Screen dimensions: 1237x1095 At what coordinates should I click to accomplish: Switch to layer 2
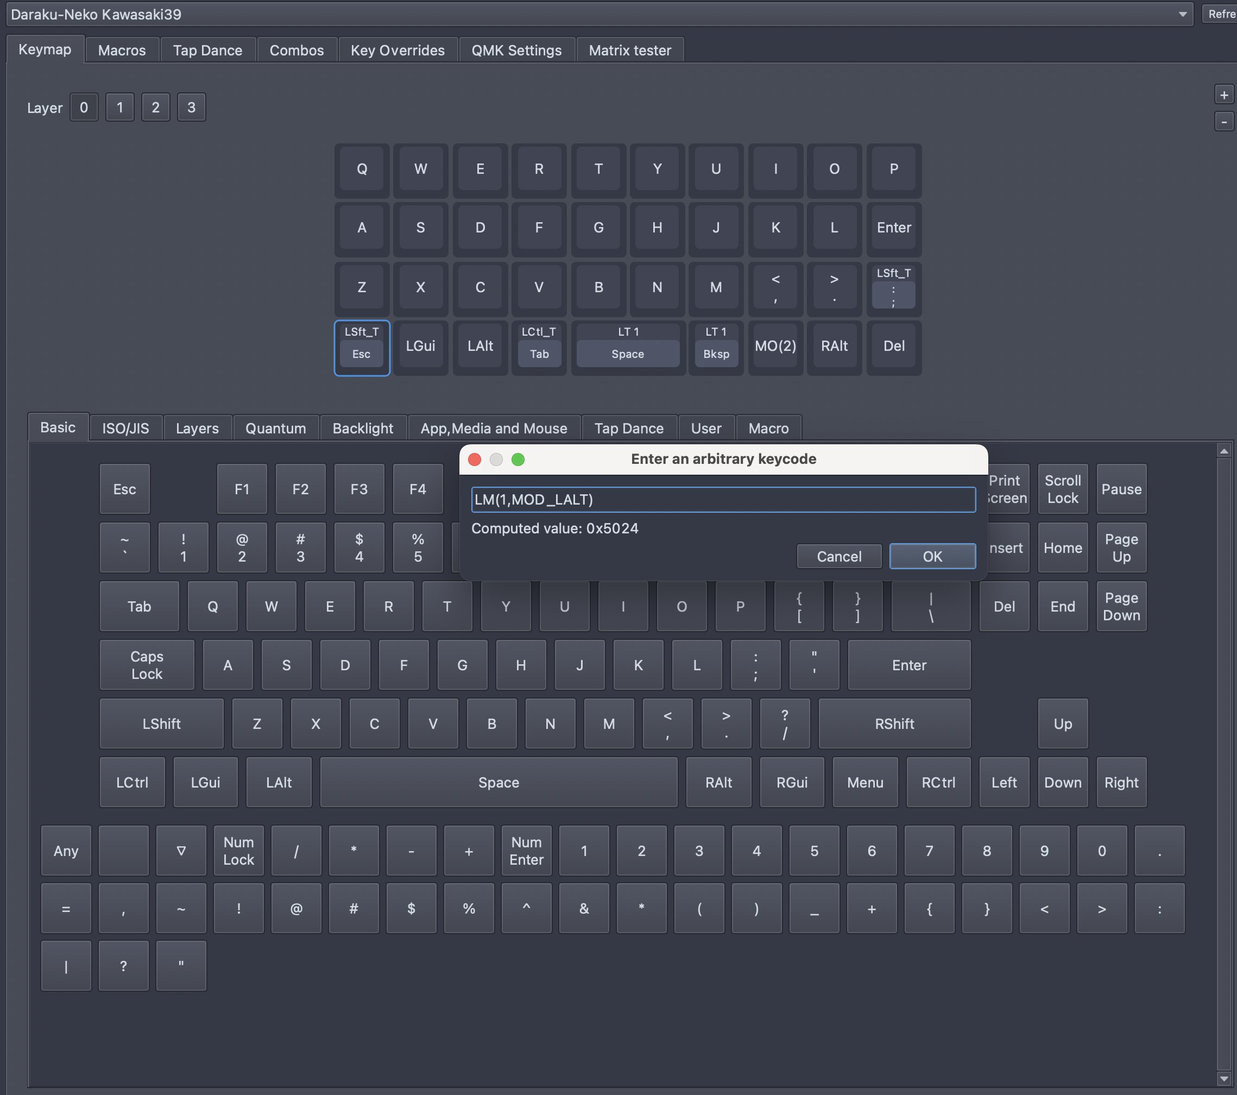click(155, 108)
